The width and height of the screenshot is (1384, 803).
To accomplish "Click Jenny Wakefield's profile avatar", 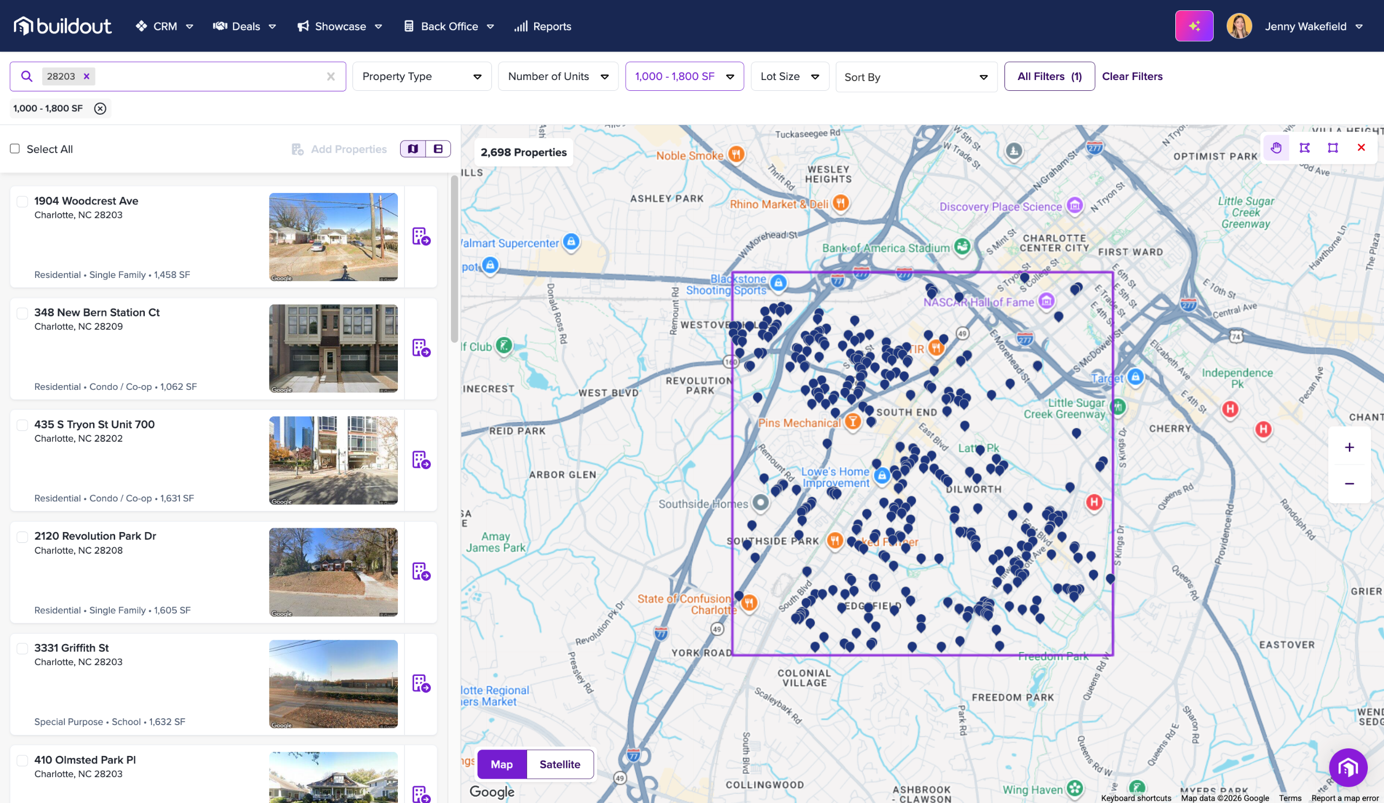I will [x=1239, y=26].
